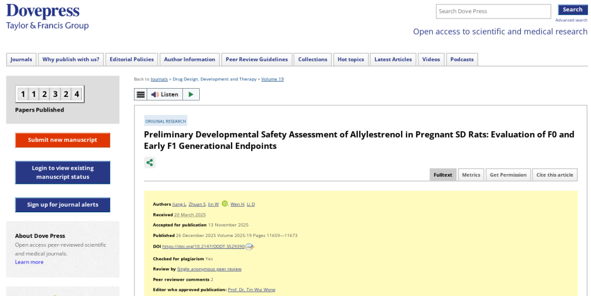Click Sign up for journal alerts button
Viewport: 591px width, 296px height.
(x=62, y=205)
